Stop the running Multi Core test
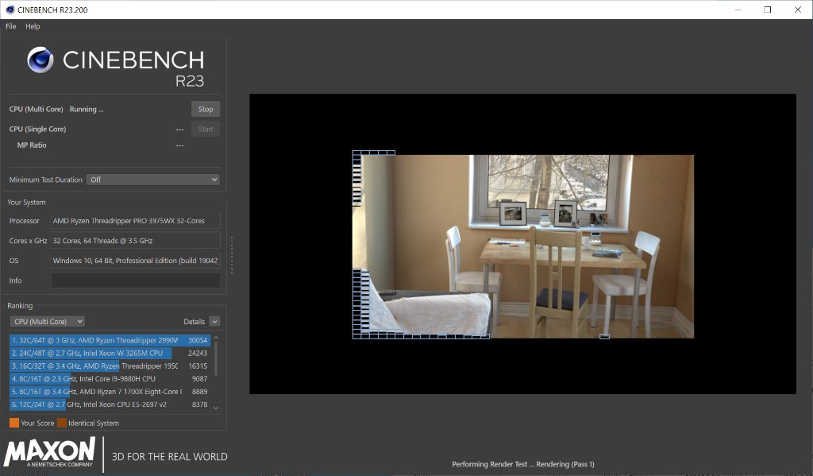 pos(206,109)
